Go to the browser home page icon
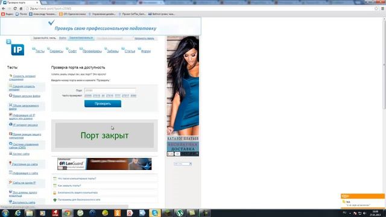Image resolution: width=386 pixels, height=217 pixels. pos(21,8)
